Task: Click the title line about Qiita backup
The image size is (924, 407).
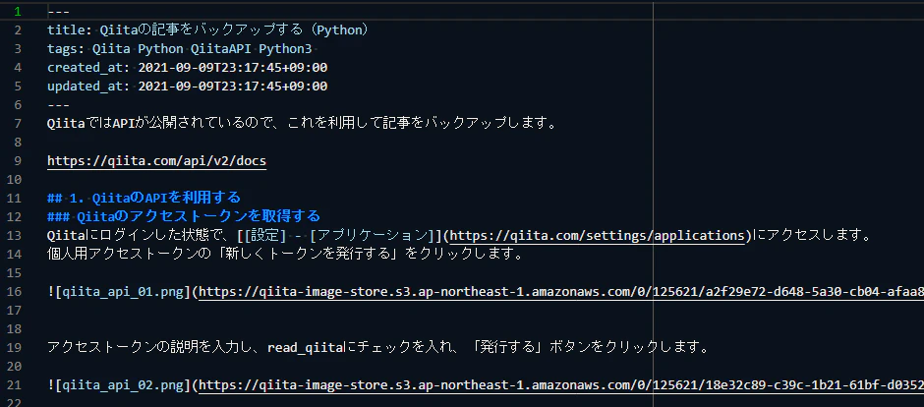Action: click(208, 30)
